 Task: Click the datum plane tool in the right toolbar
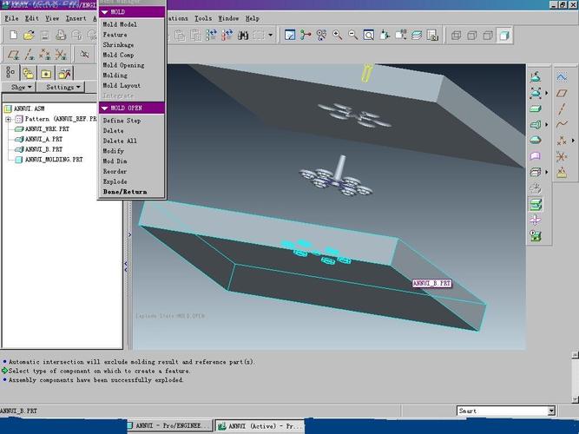point(562,93)
